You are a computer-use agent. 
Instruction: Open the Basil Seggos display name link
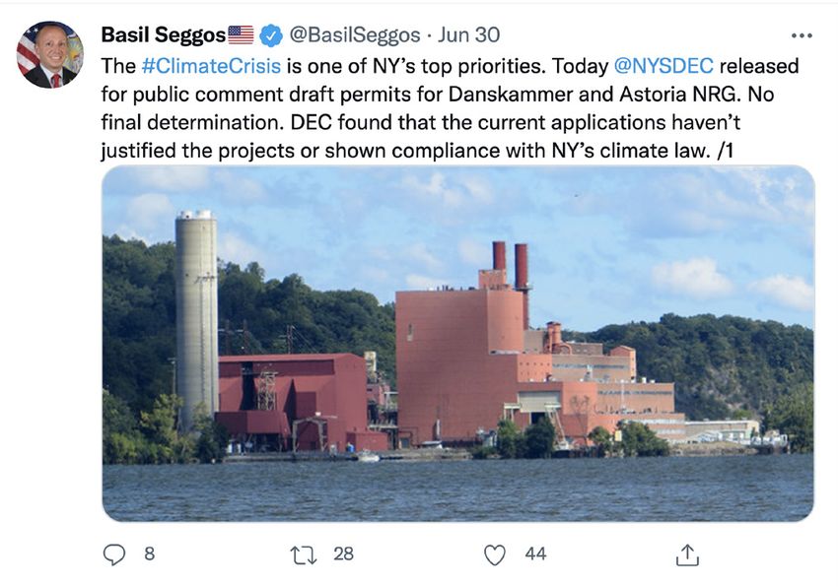[163, 35]
